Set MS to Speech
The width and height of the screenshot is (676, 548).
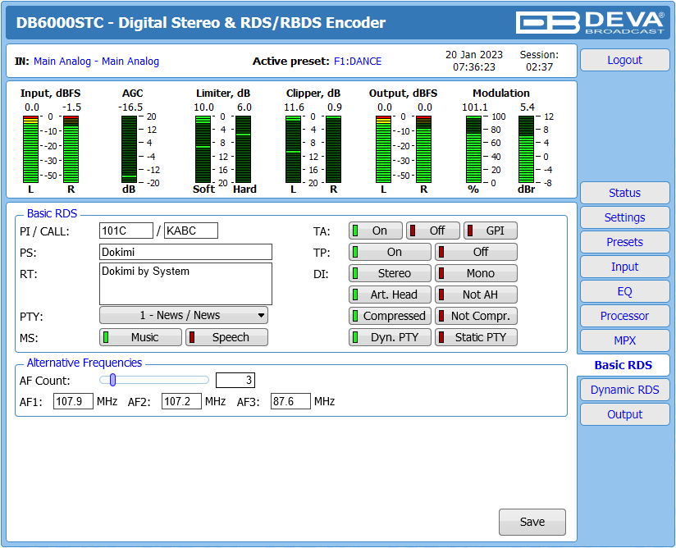coord(226,337)
